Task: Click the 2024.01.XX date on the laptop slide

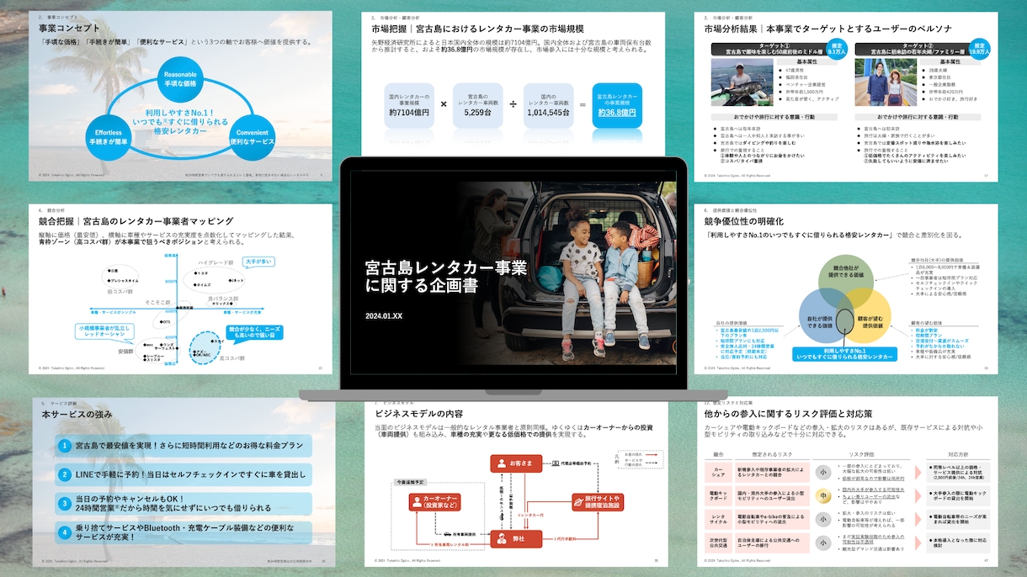Action: tap(384, 316)
